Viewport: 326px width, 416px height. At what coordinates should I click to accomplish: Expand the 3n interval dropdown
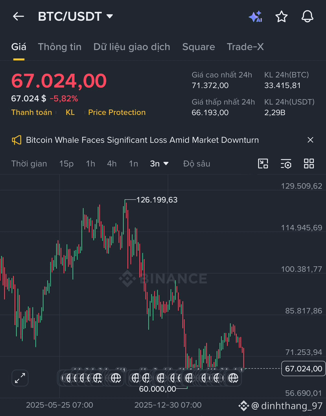pyautogui.click(x=159, y=164)
